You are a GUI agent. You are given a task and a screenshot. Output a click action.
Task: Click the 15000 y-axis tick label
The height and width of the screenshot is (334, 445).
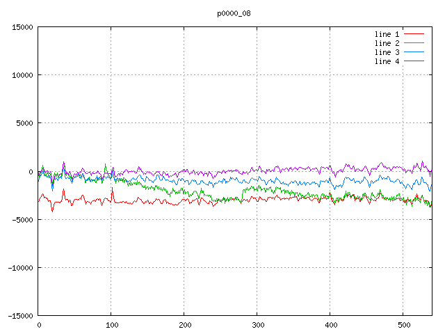coord(22,27)
